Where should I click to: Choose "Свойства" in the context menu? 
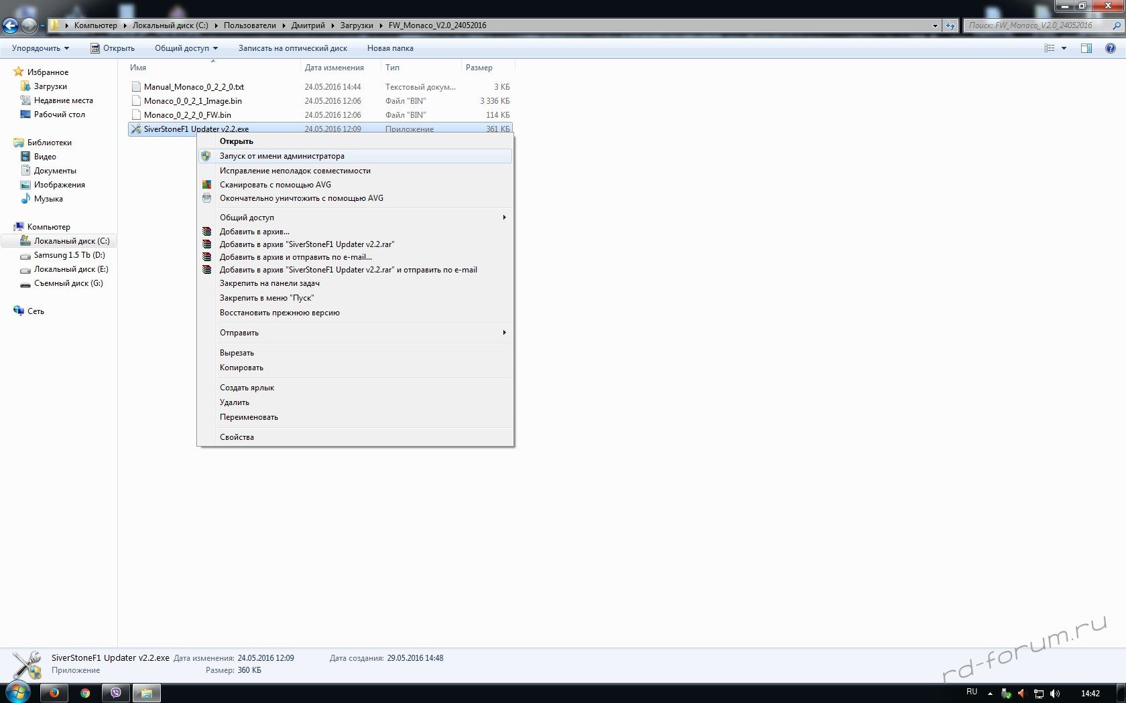click(237, 437)
